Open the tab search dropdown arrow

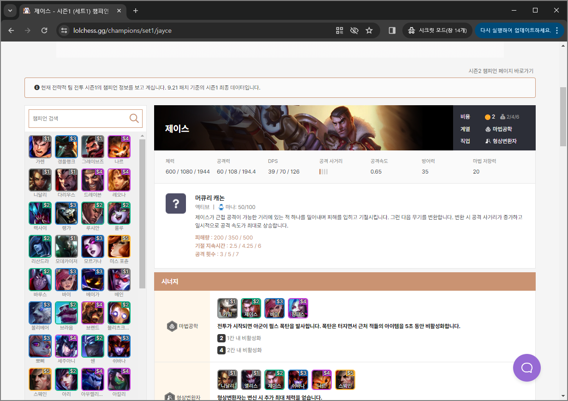click(x=10, y=11)
